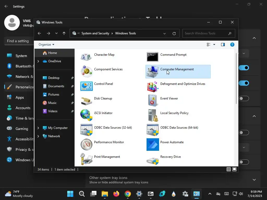Select Local Security Policy icon
The width and height of the screenshot is (267, 200).
tap(153, 115)
